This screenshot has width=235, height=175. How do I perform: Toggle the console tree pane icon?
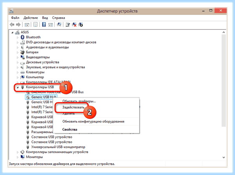[27, 25]
